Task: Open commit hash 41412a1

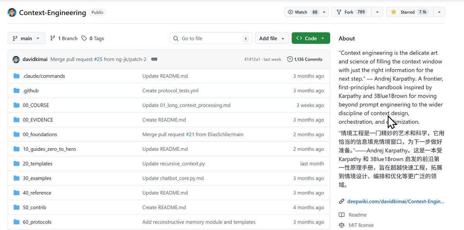Action: point(252,59)
